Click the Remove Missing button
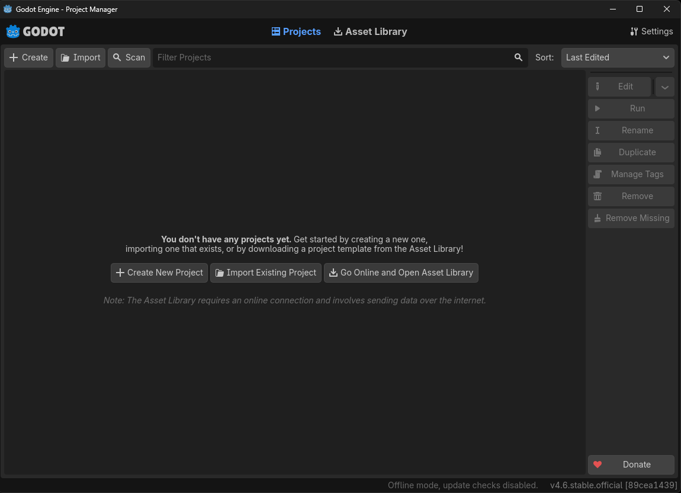Screen dimensions: 681x493 click(631, 218)
